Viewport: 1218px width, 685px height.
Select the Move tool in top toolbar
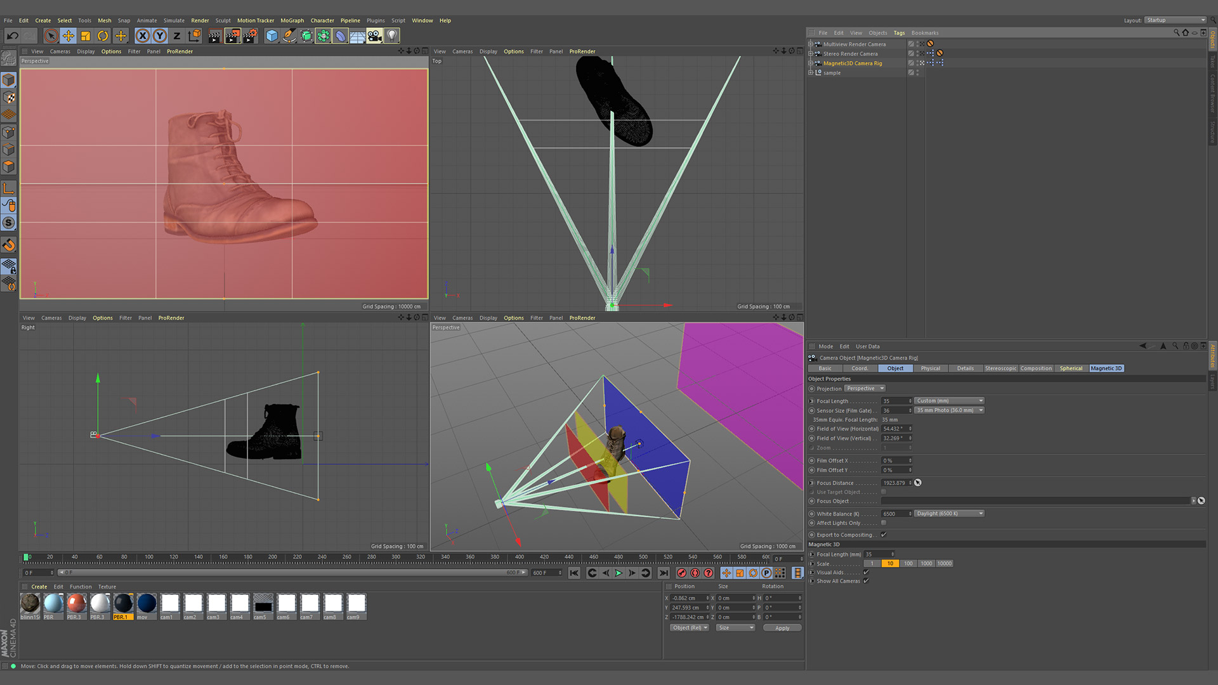pos(69,36)
